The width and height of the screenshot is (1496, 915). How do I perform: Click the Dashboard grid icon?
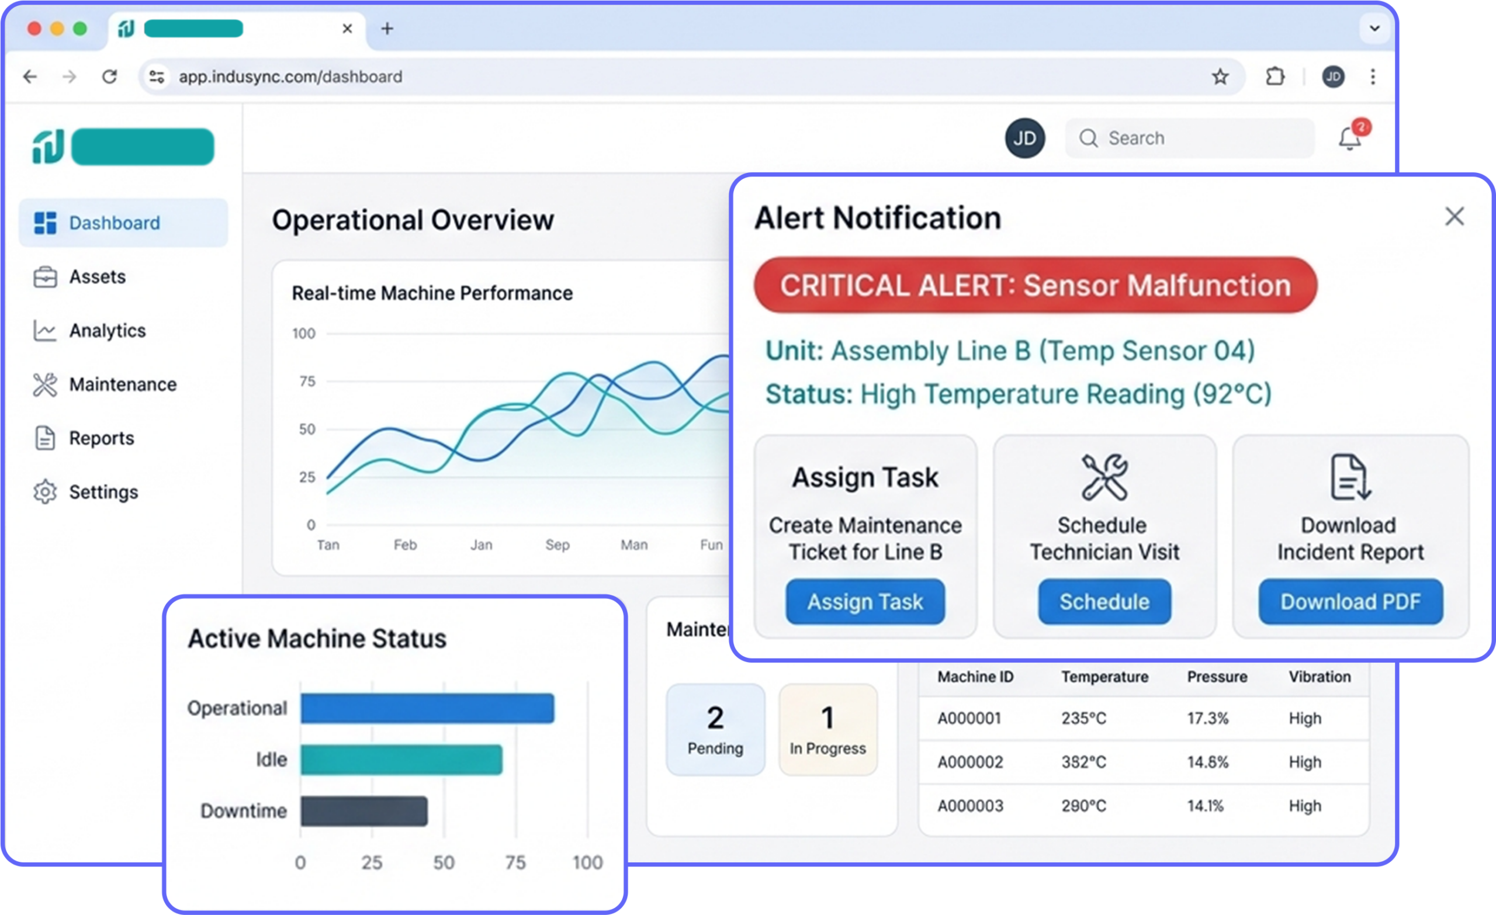[x=45, y=223]
